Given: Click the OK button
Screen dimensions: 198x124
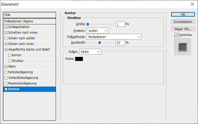Looking at the screenshot, I should 183,14.
